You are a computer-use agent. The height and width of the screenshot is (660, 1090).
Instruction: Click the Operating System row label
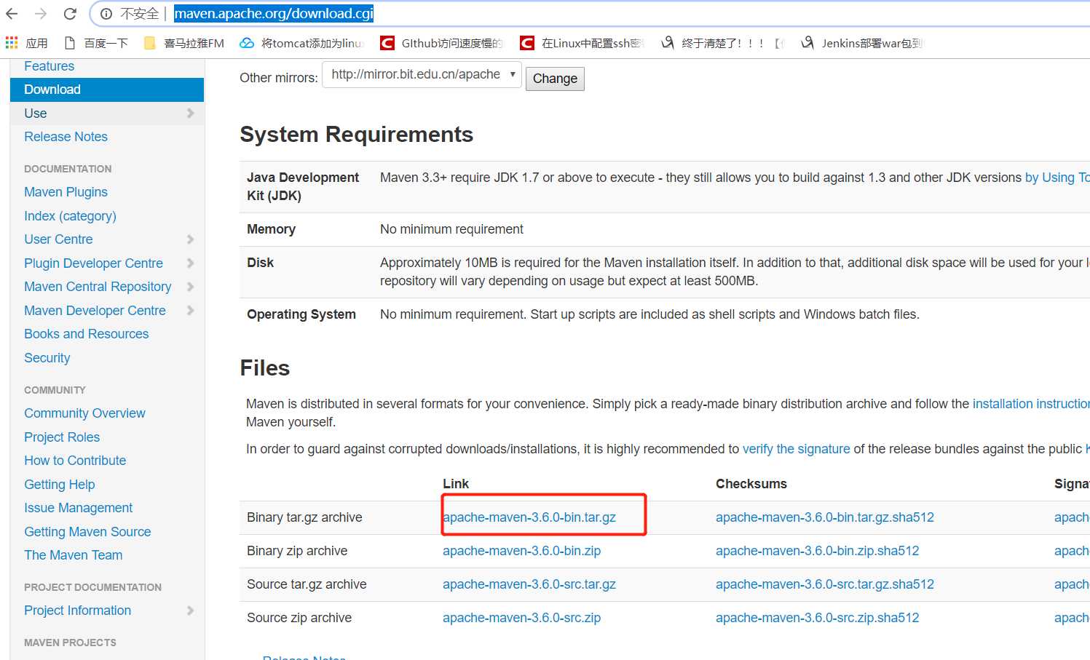tap(301, 314)
